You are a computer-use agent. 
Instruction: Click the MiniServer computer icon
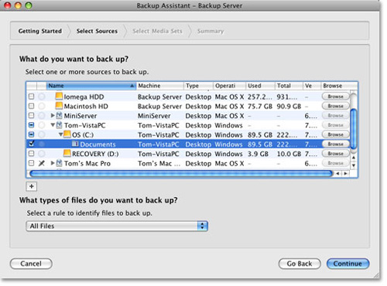click(x=59, y=115)
